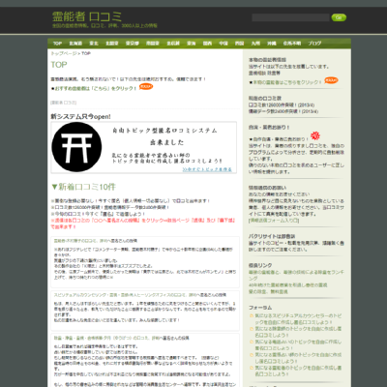The image size is (387, 387).
Task: Open the sidebar 本物の霊能者はこちらをクリック link
Action: tap(287, 82)
